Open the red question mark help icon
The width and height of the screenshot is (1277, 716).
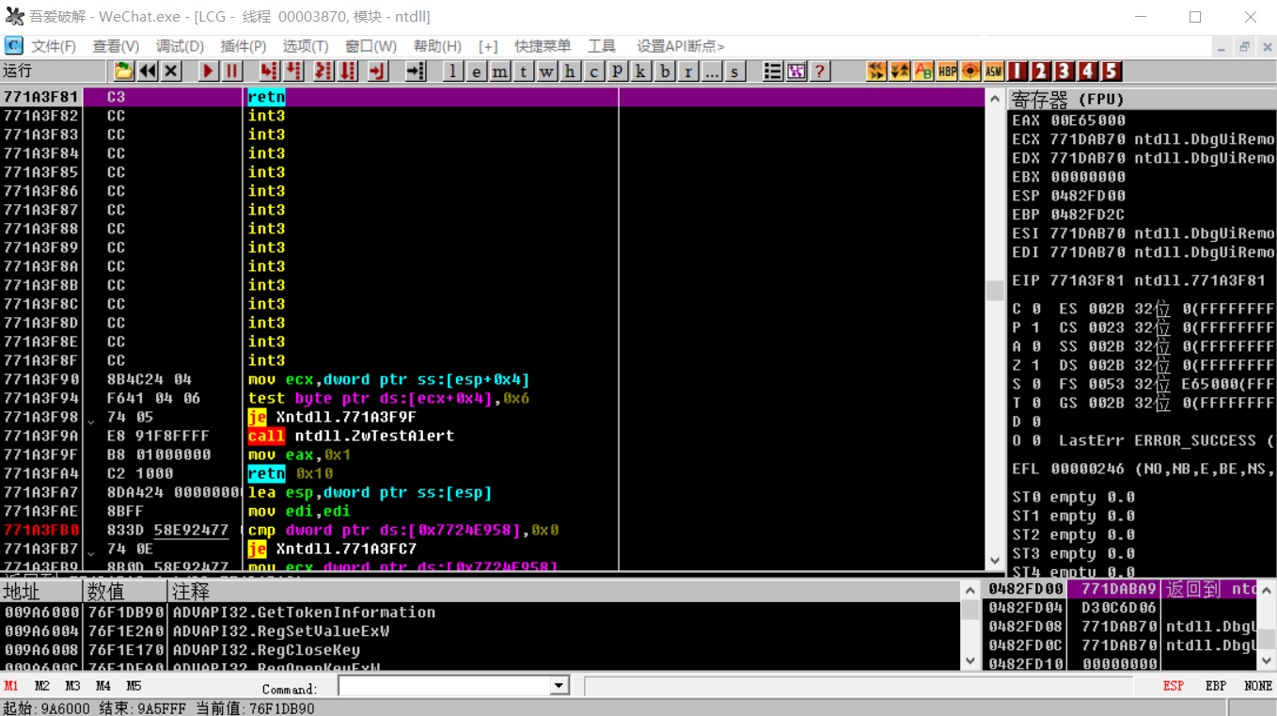[x=820, y=72]
